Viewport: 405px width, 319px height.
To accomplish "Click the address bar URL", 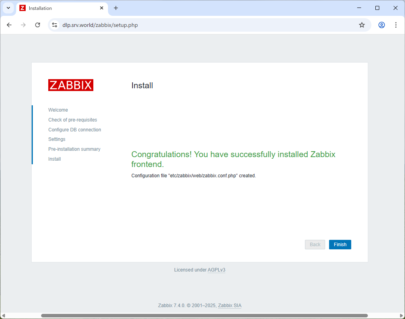I will [x=100, y=25].
